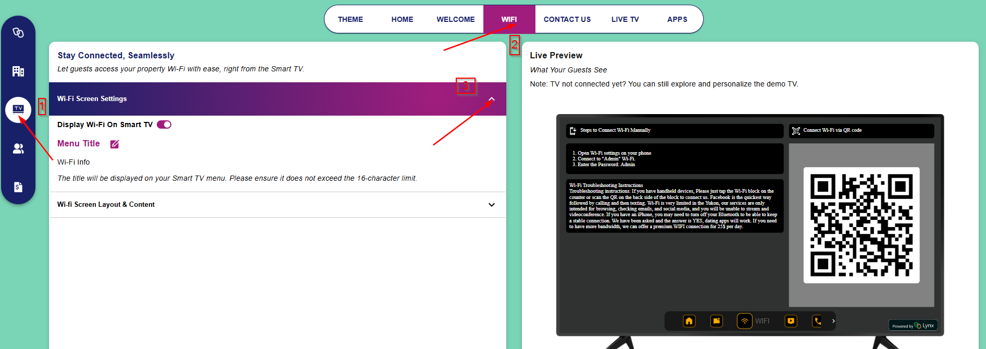The width and height of the screenshot is (986, 349).
Task: Click the 'What Your Guests See' subtitle
Action: pyautogui.click(x=568, y=70)
